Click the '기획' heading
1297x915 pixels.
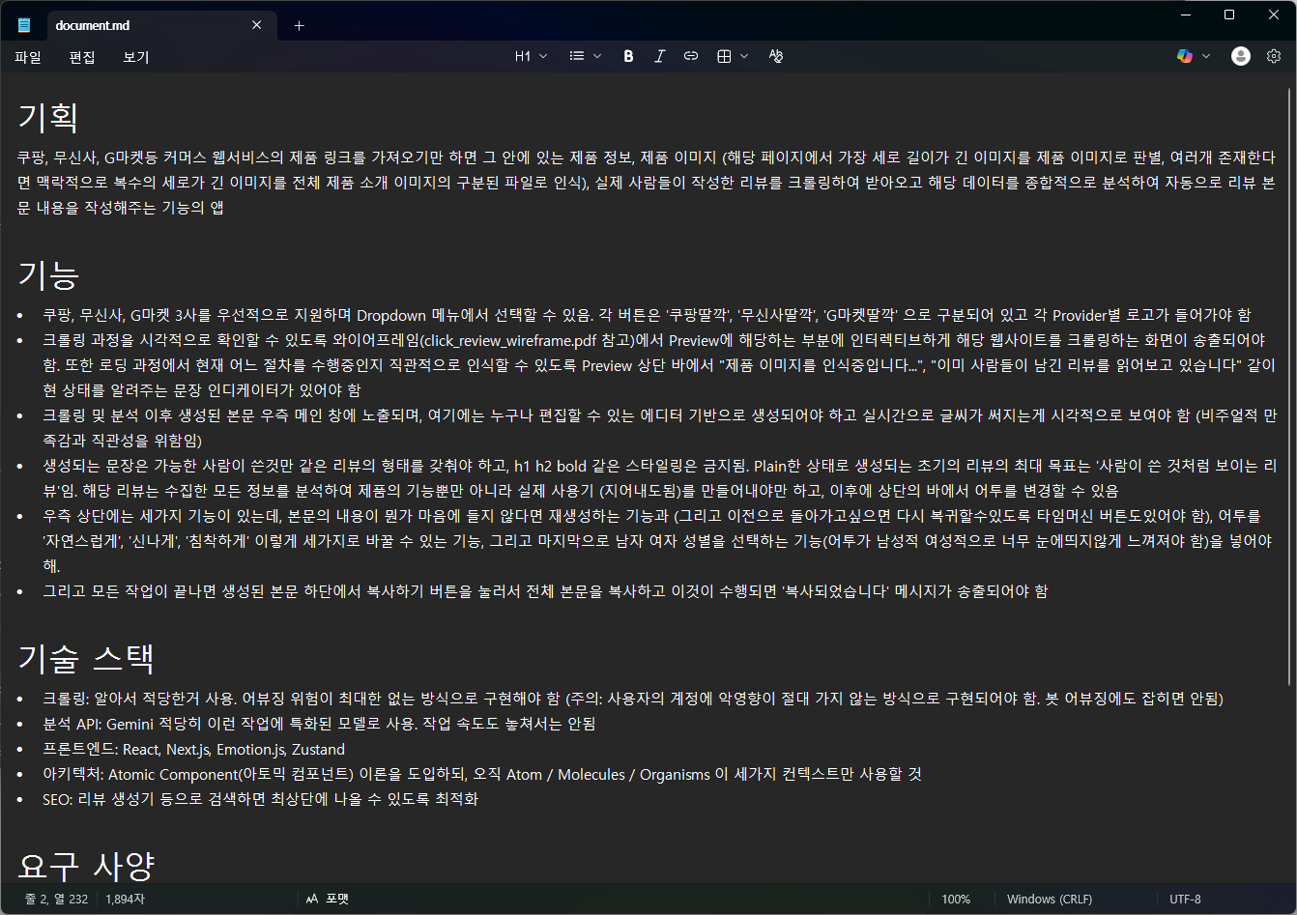[x=47, y=118]
